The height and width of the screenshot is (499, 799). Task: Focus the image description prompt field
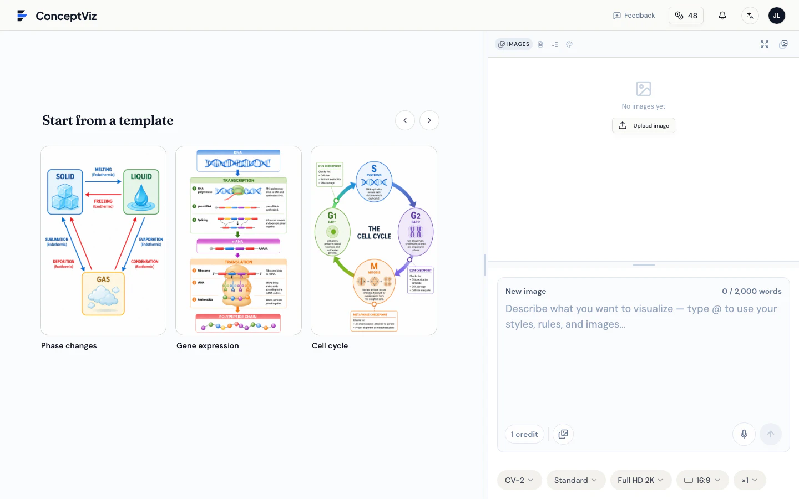(x=644, y=360)
